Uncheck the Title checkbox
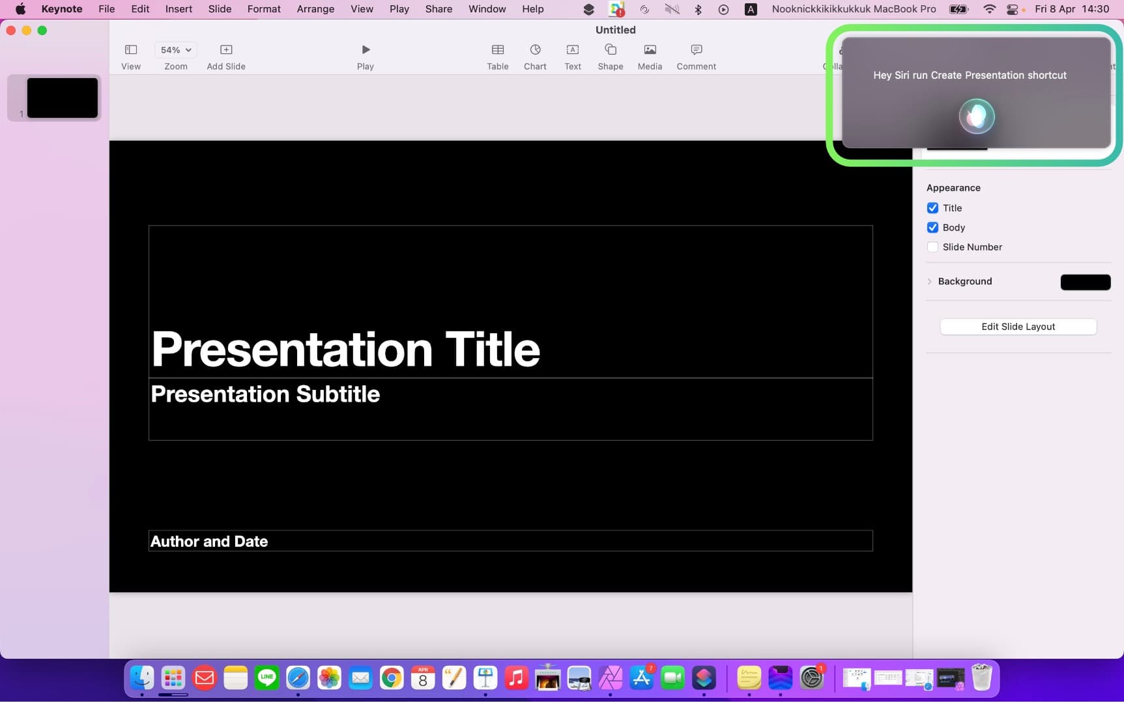 click(932, 208)
